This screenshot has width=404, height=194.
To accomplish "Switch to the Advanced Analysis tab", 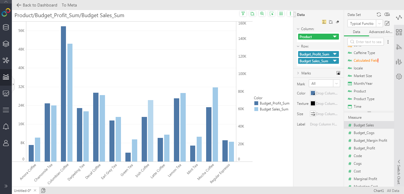I will click(x=381, y=32).
